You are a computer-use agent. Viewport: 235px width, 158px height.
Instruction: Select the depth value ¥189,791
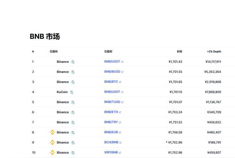[x=215, y=143]
